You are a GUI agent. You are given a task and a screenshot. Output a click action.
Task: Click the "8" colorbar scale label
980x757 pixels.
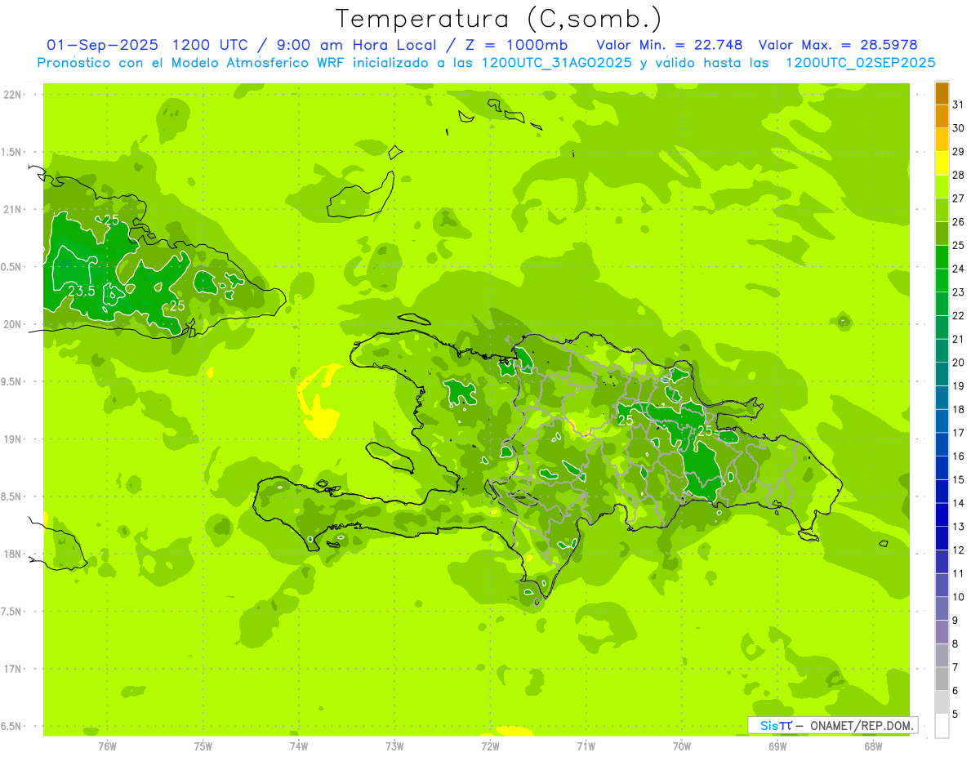pos(955,643)
